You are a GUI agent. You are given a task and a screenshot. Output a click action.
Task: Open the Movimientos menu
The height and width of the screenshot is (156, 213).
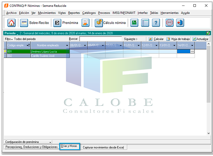(x=47, y=13)
